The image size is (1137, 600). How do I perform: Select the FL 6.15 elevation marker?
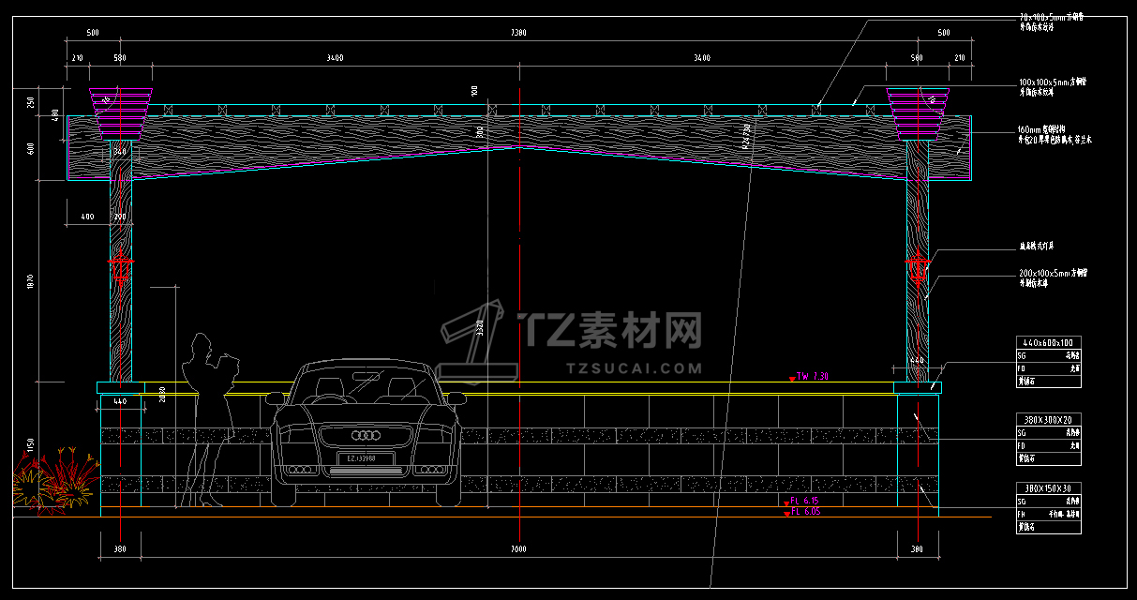coord(804,501)
